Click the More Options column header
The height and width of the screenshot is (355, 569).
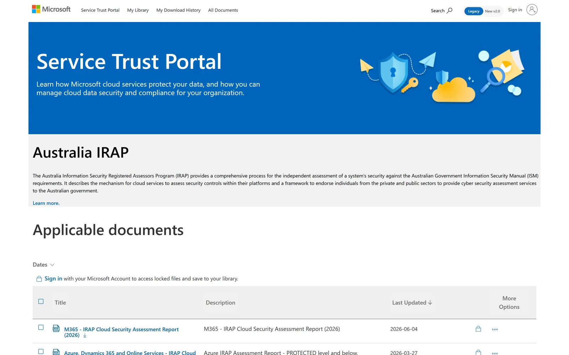509,302
